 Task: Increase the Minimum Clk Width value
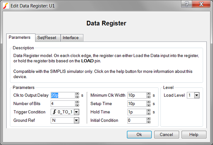pos(148,94)
